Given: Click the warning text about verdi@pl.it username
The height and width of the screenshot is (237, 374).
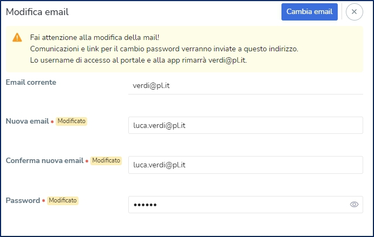Looking at the screenshot, I should point(139,60).
